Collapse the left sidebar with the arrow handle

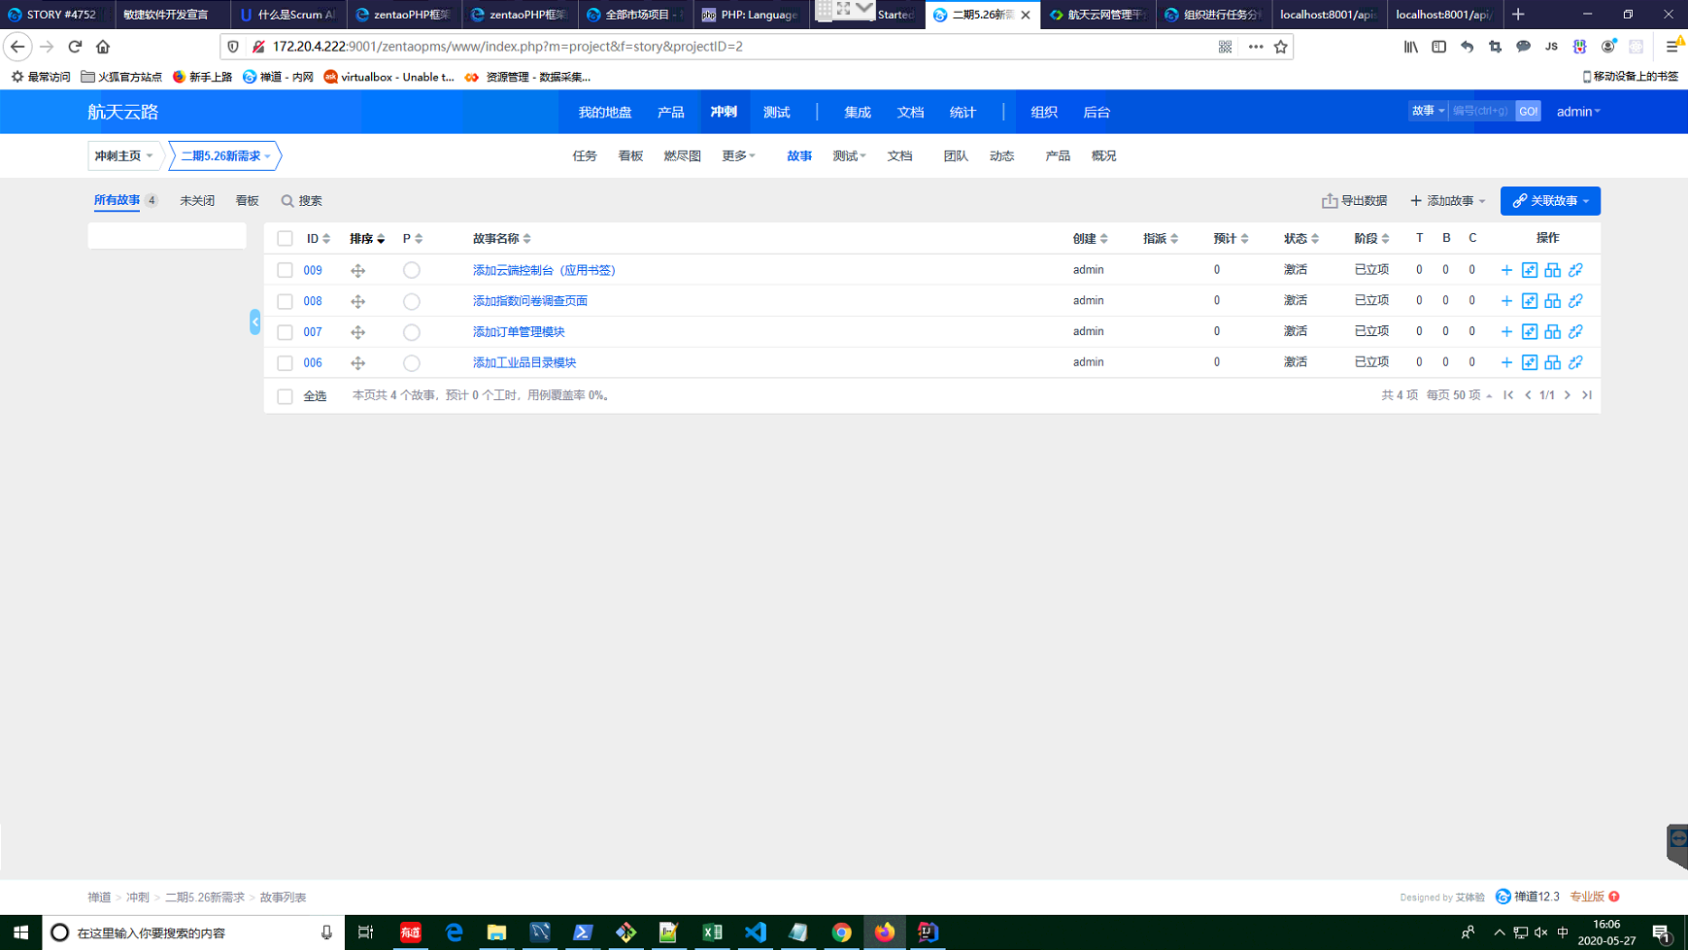pyautogui.click(x=254, y=322)
